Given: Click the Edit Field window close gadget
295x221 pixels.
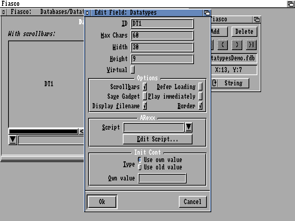Looking at the screenshot, I should (x=87, y=13).
